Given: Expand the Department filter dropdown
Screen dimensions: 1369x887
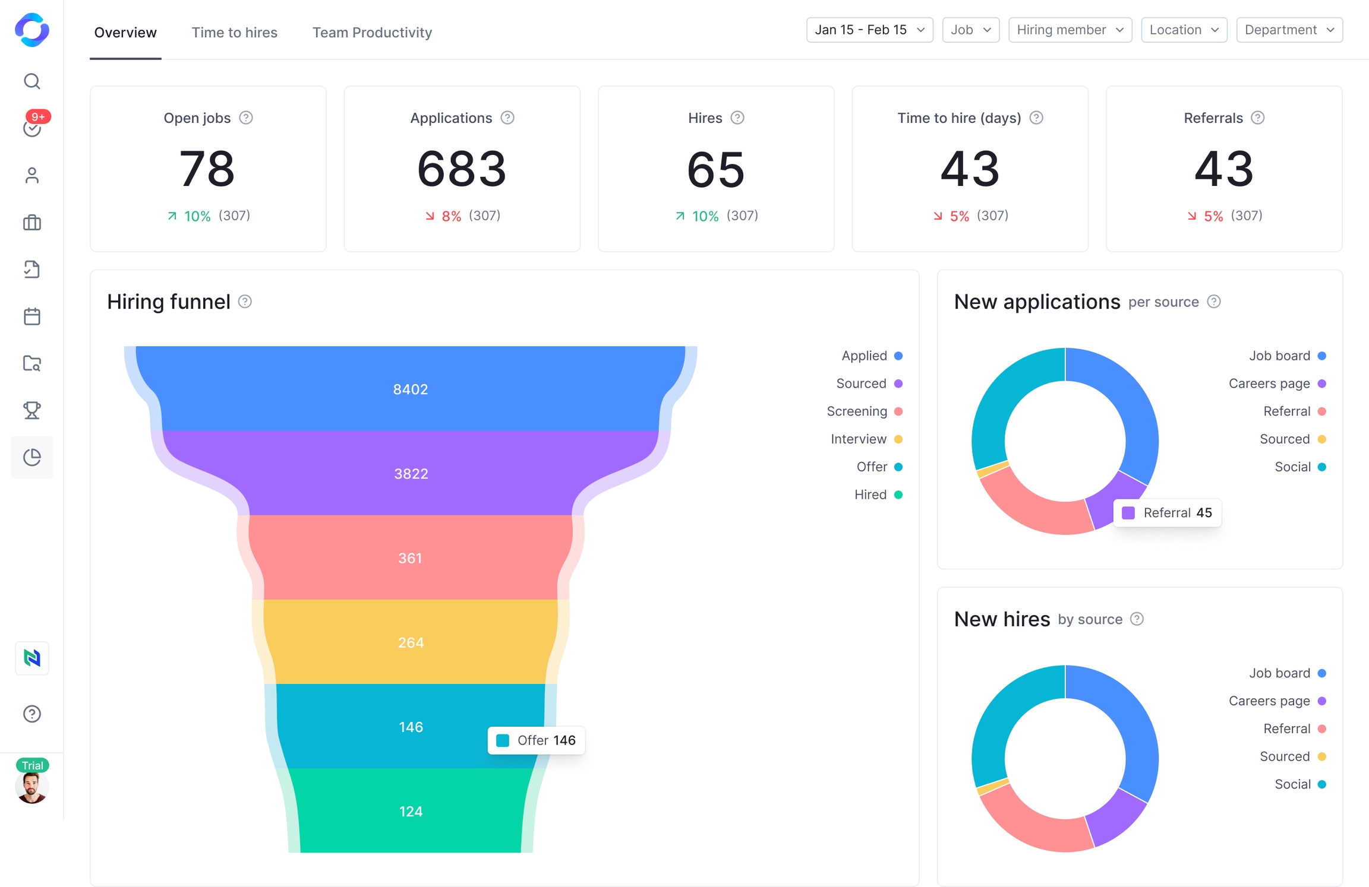Looking at the screenshot, I should 1289,30.
